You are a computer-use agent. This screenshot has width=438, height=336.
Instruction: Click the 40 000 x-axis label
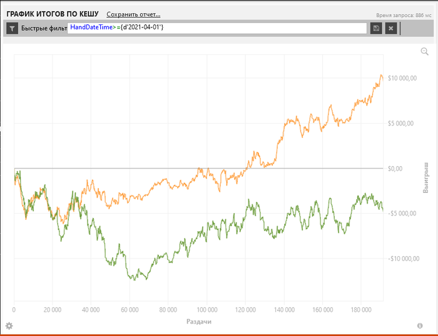[x=91, y=310]
